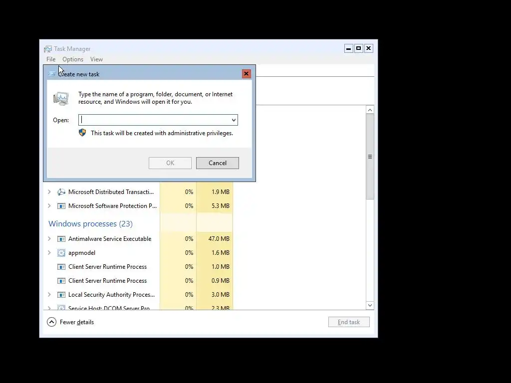Click the administrative privileges shield icon
The image size is (511, 383).
(x=82, y=133)
